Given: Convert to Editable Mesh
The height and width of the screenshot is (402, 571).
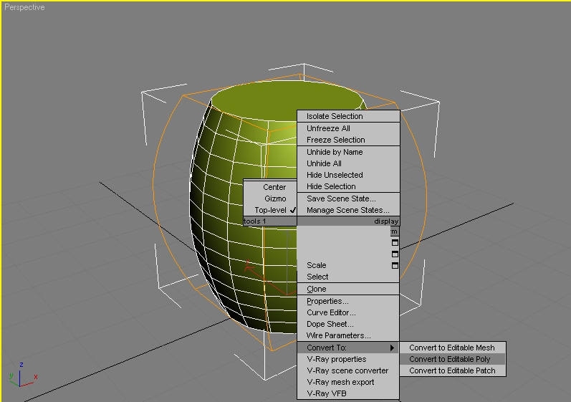Looking at the screenshot, I should point(453,348).
